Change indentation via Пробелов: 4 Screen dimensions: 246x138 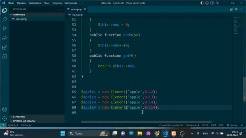point(192,125)
